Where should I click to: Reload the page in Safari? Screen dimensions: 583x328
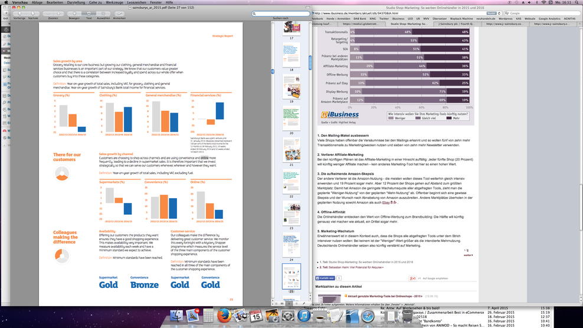pos(499,13)
